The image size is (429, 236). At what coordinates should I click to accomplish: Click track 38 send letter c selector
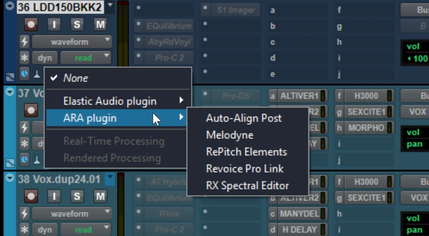(x=273, y=214)
